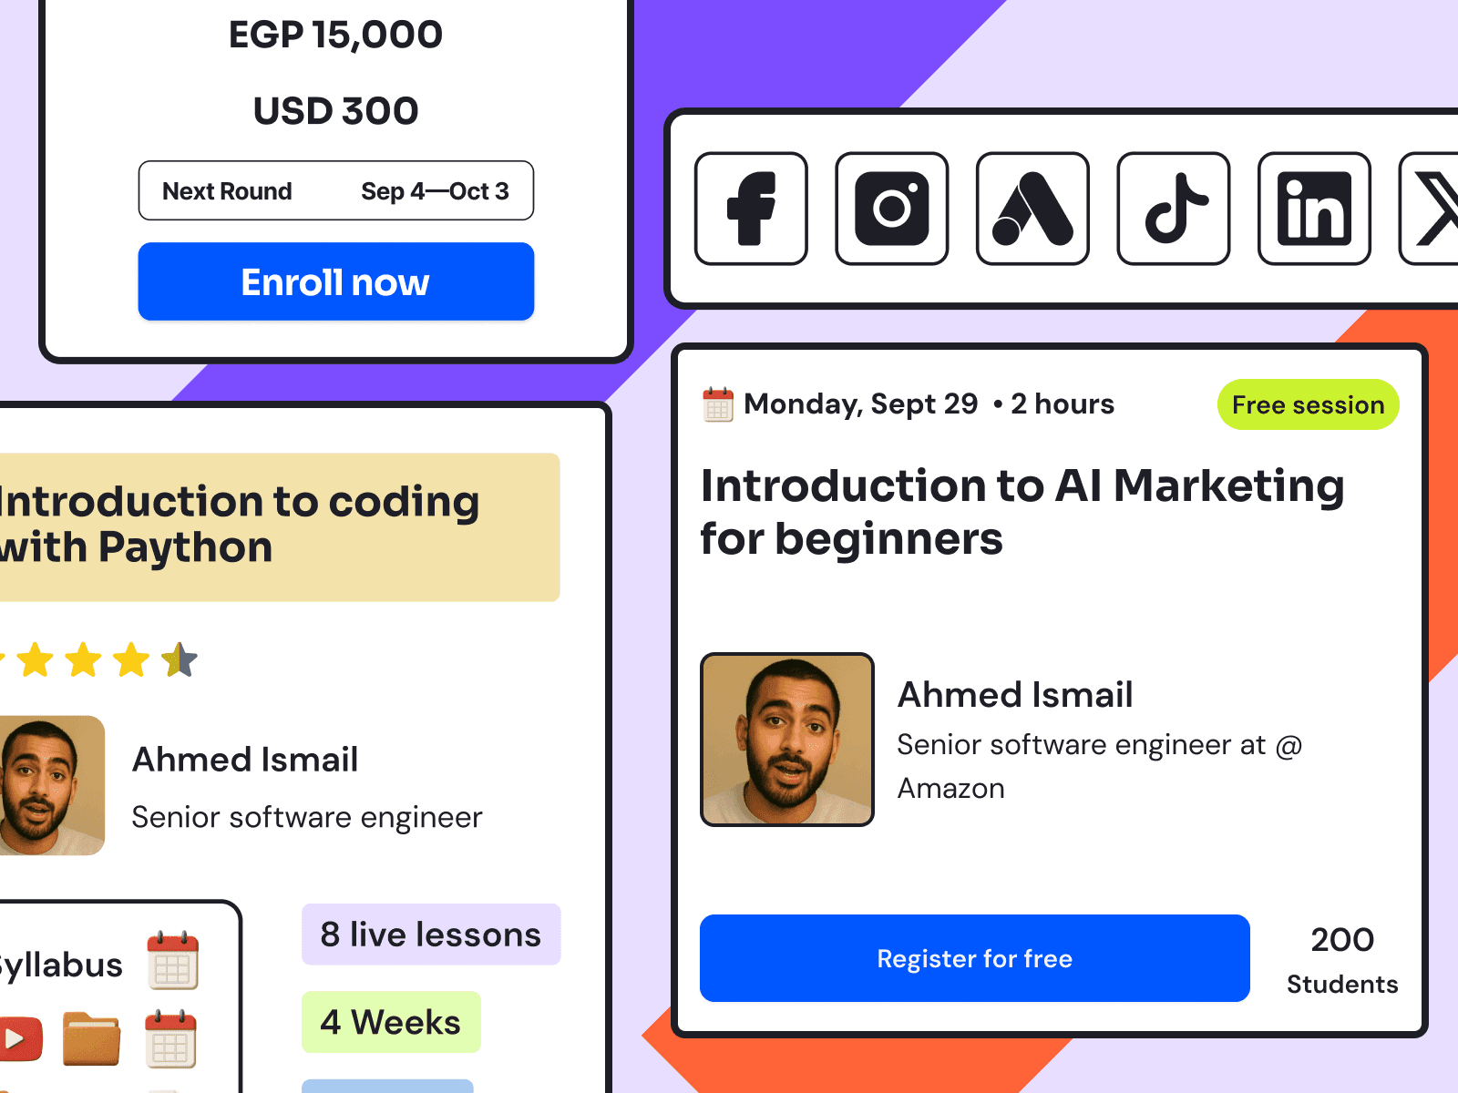Image resolution: width=1458 pixels, height=1093 pixels.
Task: Click the Free session badge
Action: tap(1309, 404)
